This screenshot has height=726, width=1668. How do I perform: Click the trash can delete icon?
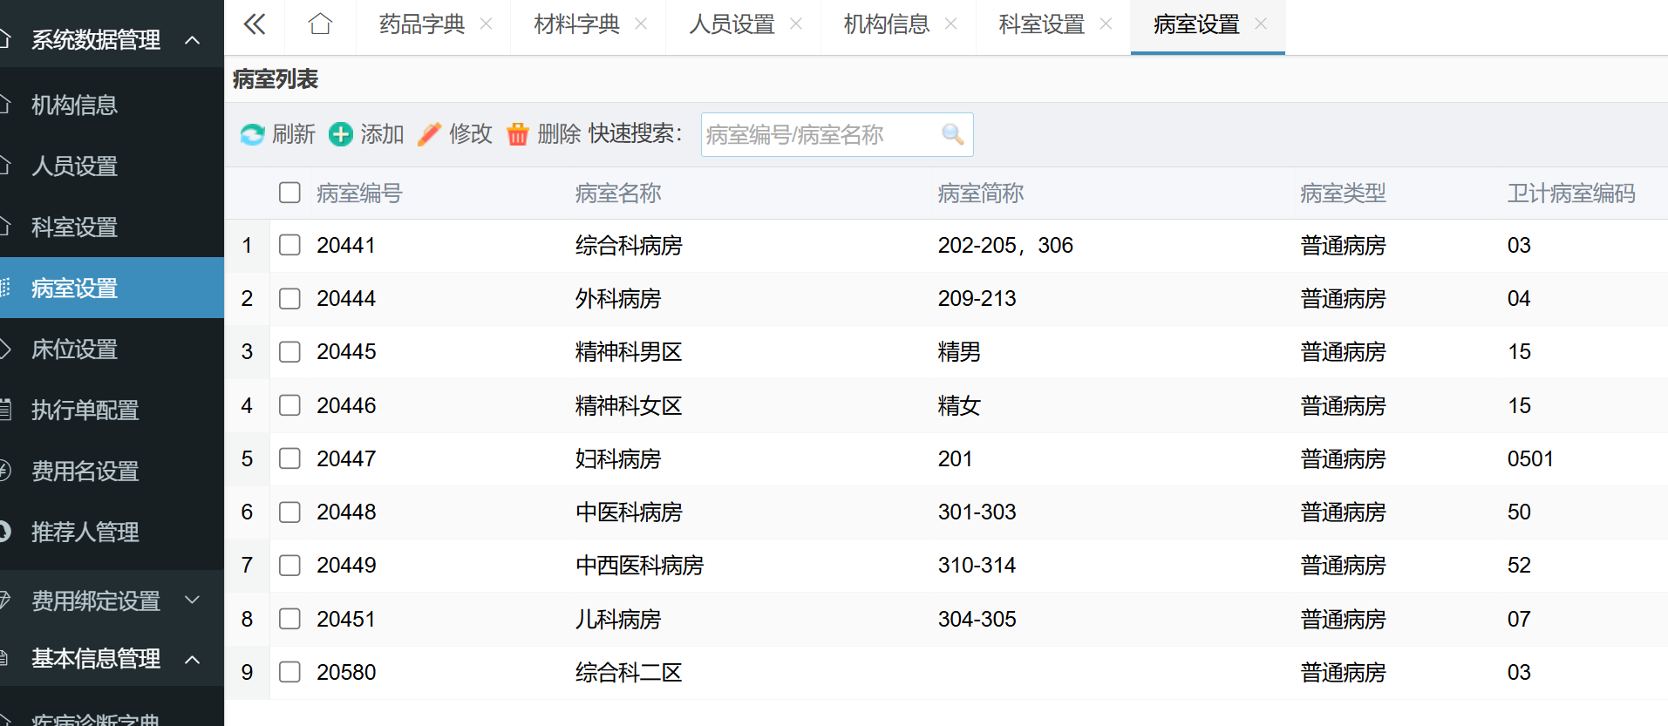pyautogui.click(x=518, y=134)
